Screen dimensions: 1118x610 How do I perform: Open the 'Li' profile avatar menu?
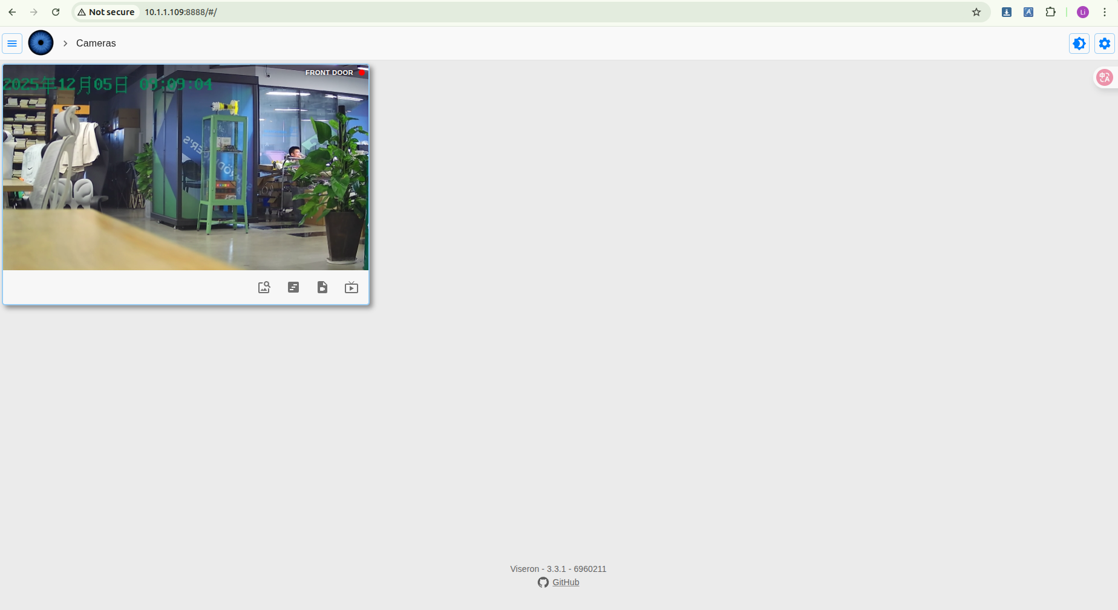coord(1083,12)
